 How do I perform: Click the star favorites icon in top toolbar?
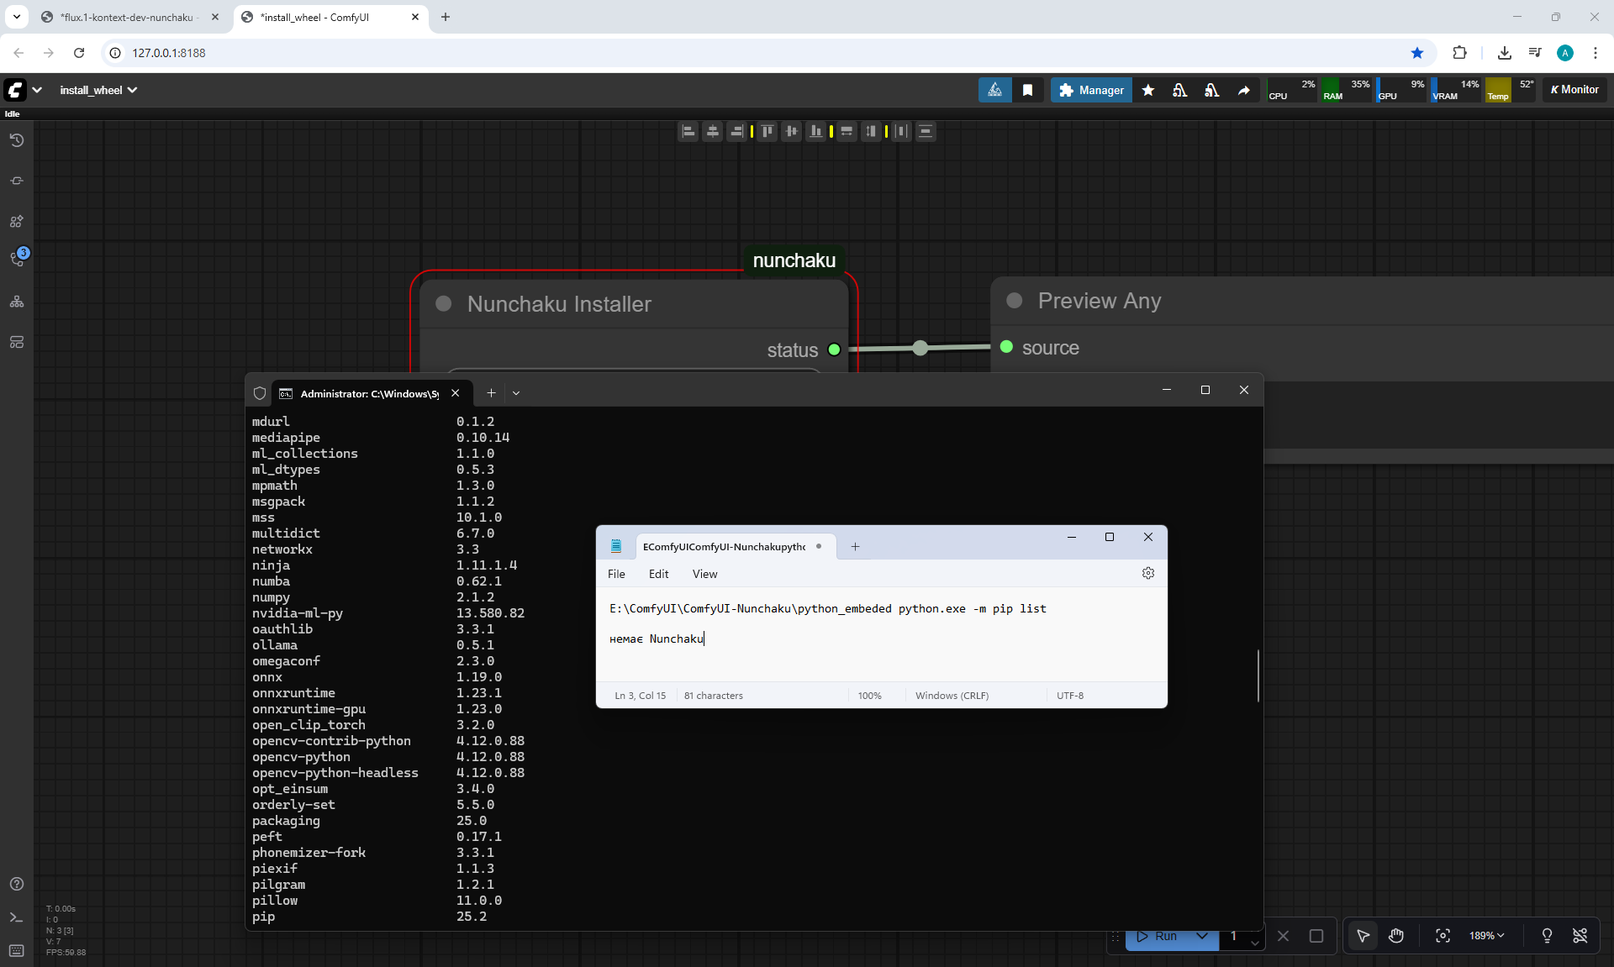[x=1147, y=90]
